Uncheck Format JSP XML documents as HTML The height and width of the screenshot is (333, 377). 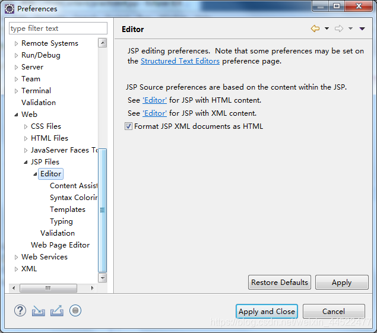tap(128, 126)
